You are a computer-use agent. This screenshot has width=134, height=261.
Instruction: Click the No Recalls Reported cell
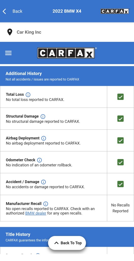[x=120, y=208]
